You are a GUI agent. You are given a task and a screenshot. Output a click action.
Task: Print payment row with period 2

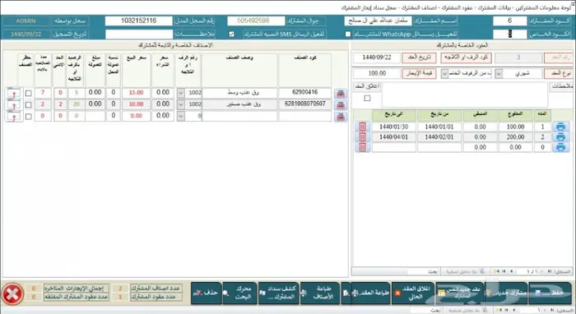pyautogui.click(x=560, y=137)
